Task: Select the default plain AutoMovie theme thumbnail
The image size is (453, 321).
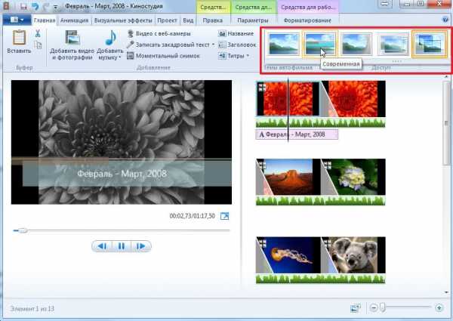Action: click(x=283, y=44)
